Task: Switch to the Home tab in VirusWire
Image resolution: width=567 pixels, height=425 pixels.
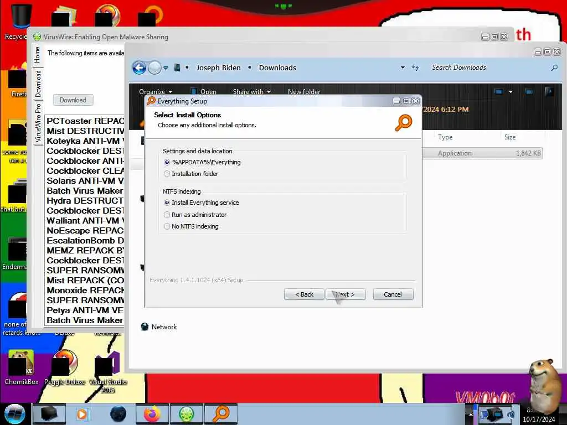Action: 37,55
